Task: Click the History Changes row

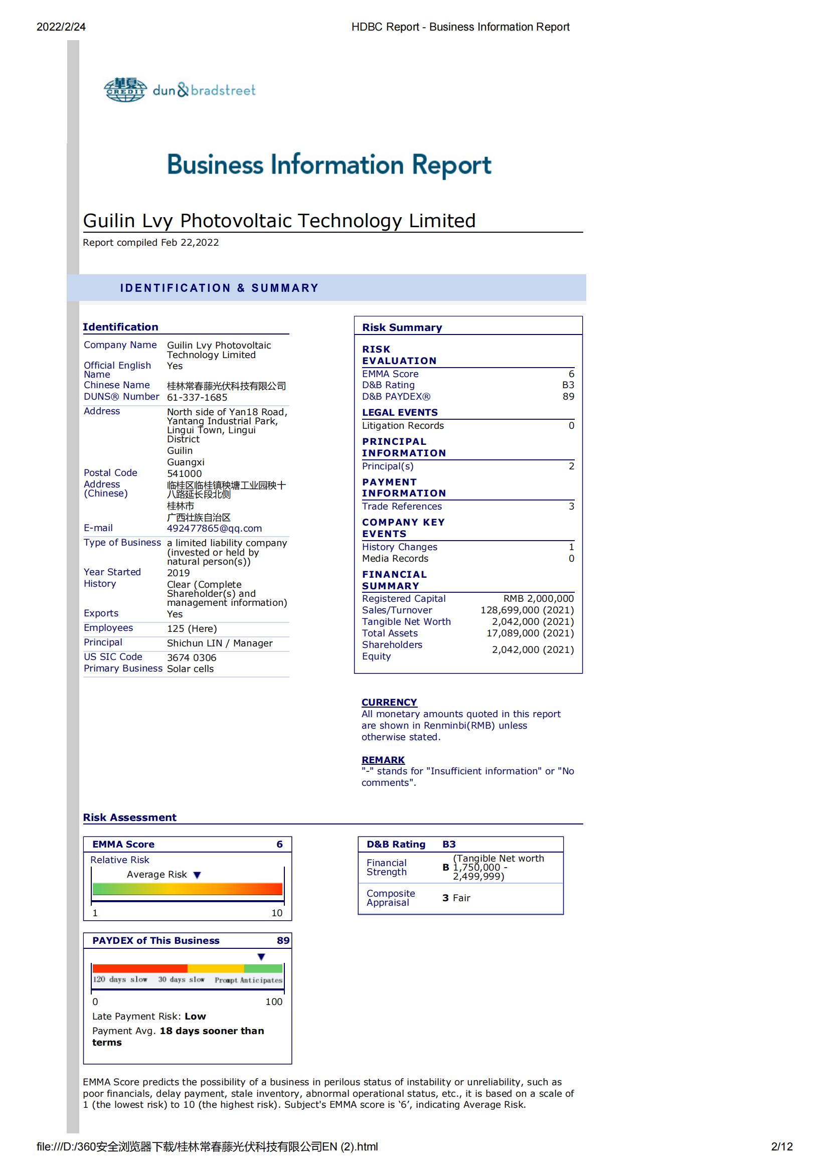Action: tap(468, 547)
